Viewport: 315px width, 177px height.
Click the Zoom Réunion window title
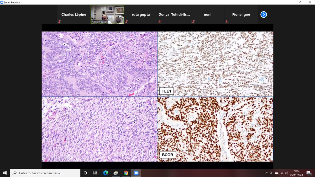tap(12, 2)
